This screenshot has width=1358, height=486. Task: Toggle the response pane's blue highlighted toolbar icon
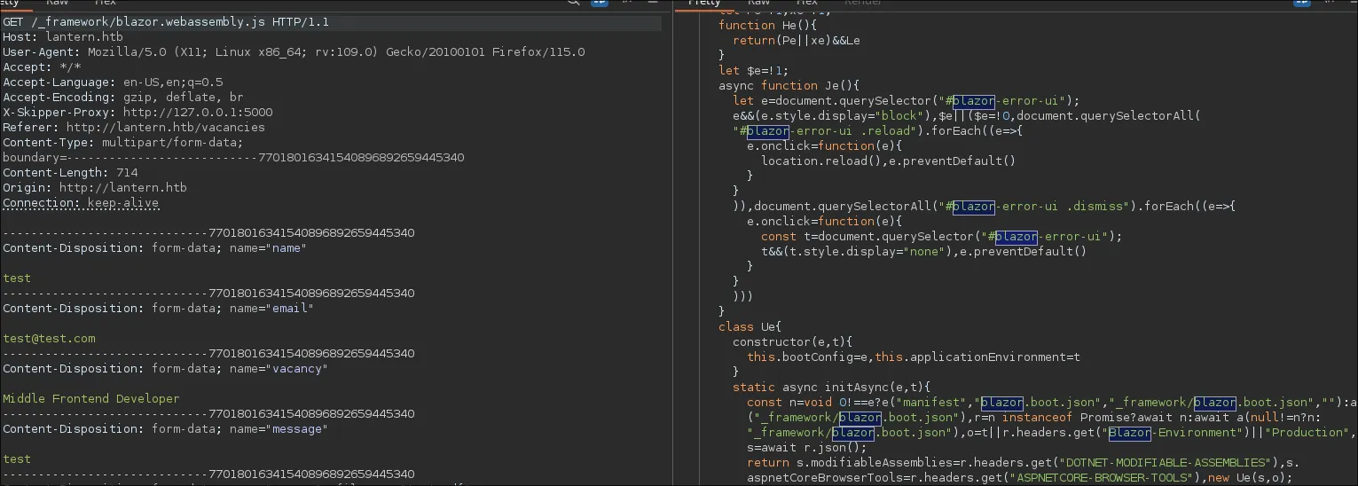tap(1302, 3)
